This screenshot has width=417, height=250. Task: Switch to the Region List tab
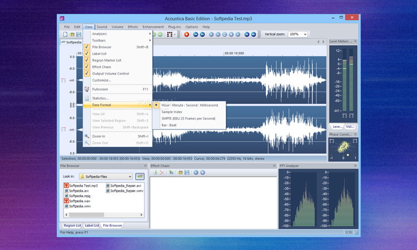[71, 226]
